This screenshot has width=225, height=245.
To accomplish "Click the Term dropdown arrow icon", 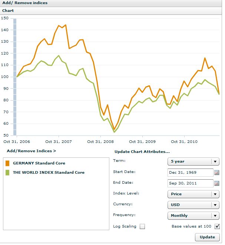I will (x=215, y=161).
